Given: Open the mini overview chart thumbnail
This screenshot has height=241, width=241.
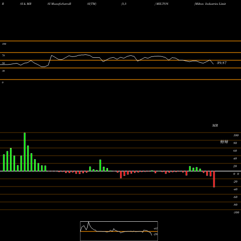Looking at the screenshot, I should (119, 231).
